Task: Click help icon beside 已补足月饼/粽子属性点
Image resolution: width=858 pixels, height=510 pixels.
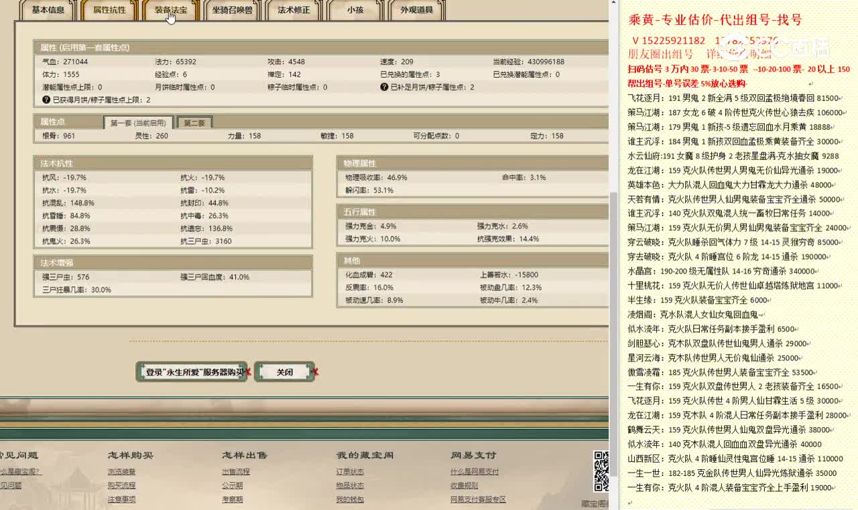Action: [x=384, y=87]
